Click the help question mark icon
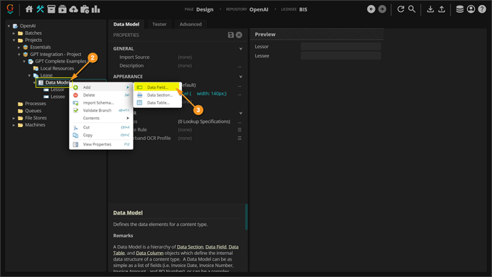The image size is (492, 277). coord(482,9)
